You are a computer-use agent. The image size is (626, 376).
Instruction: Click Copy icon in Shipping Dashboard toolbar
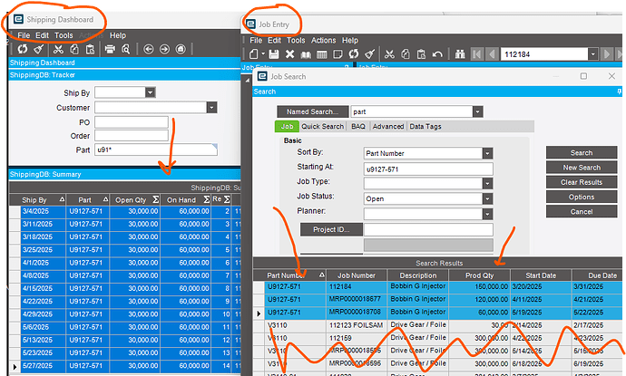[74, 49]
